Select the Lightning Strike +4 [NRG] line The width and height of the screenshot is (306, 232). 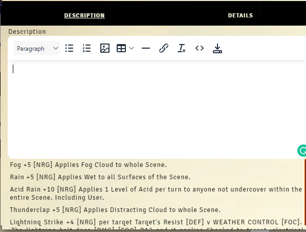(x=156, y=222)
